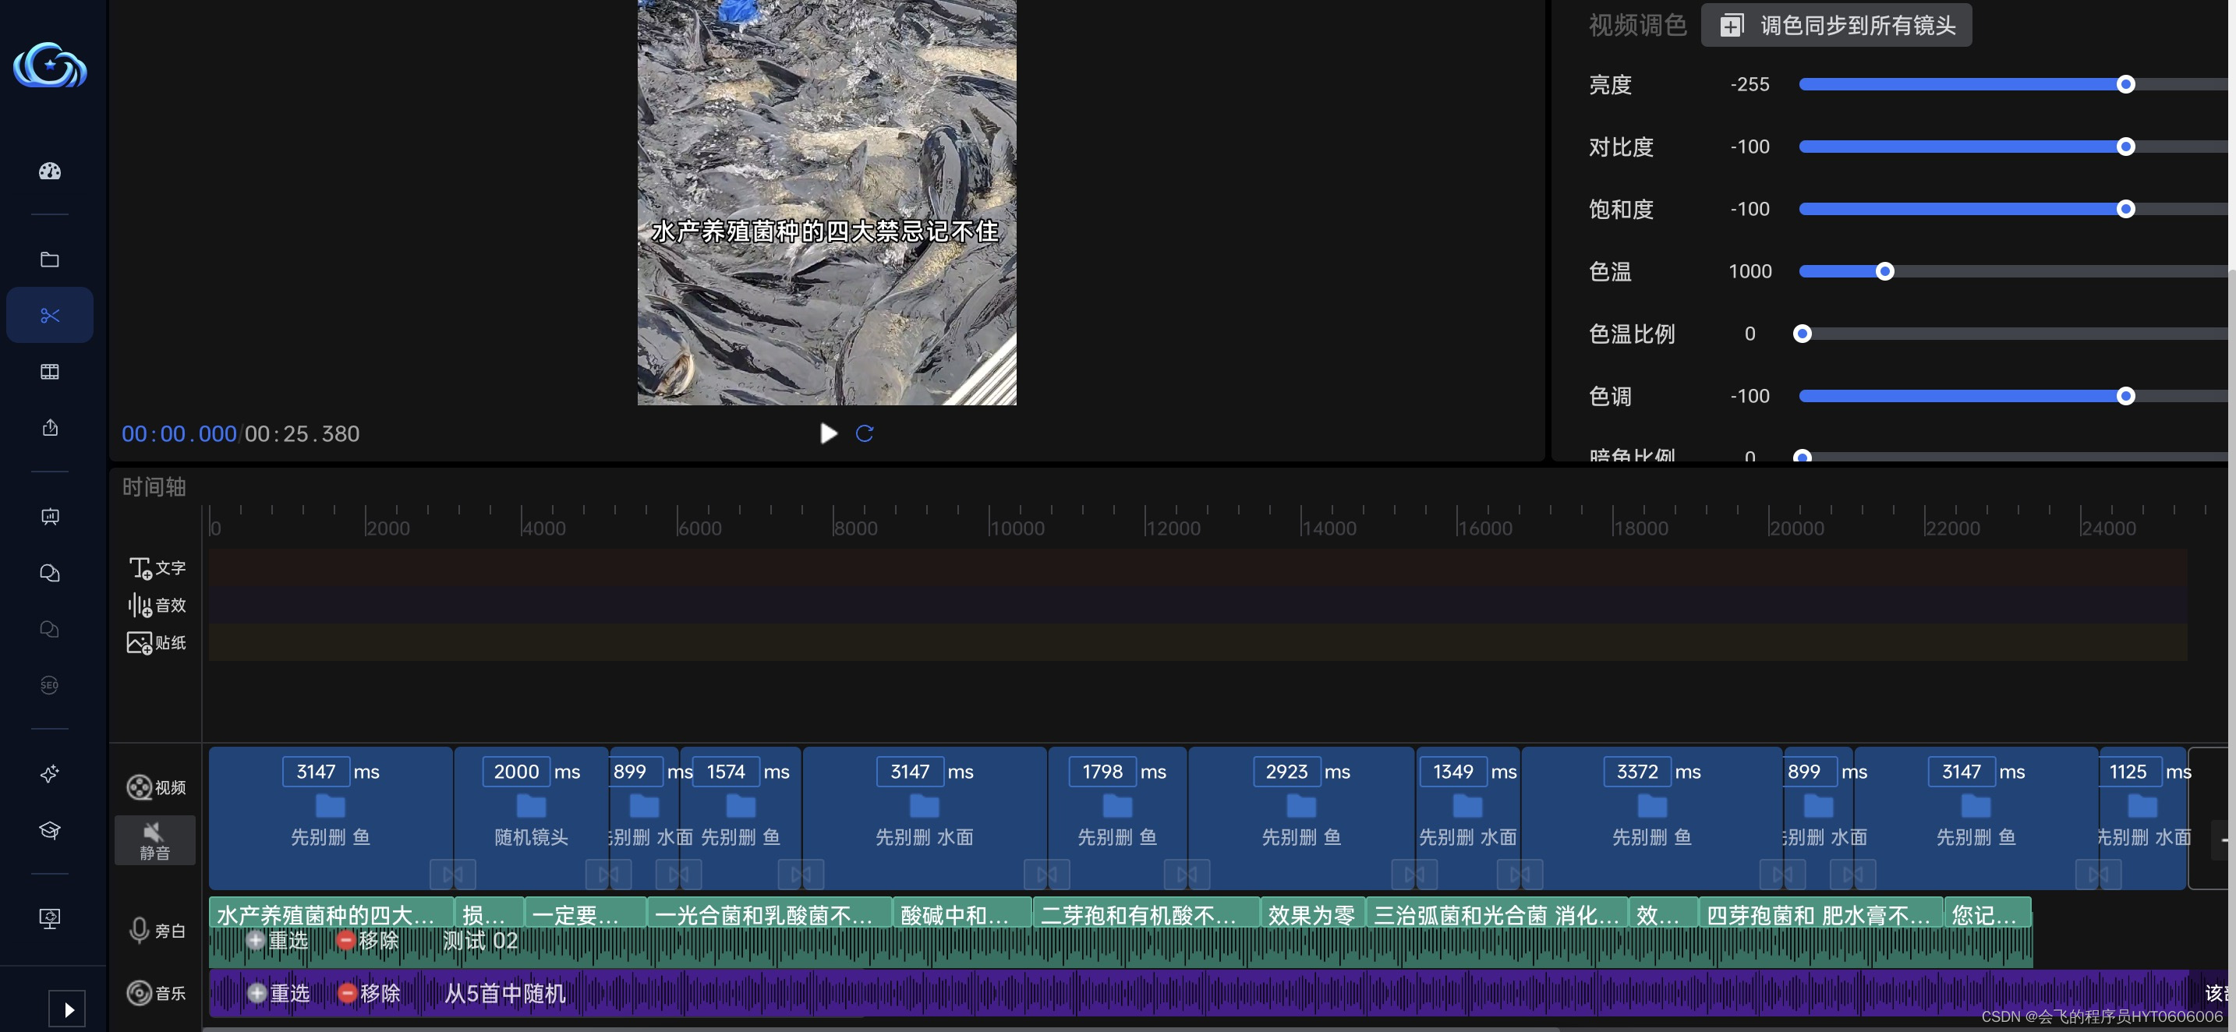Remove the music track
Screen dimensions: 2236x1032
tap(369, 993)
